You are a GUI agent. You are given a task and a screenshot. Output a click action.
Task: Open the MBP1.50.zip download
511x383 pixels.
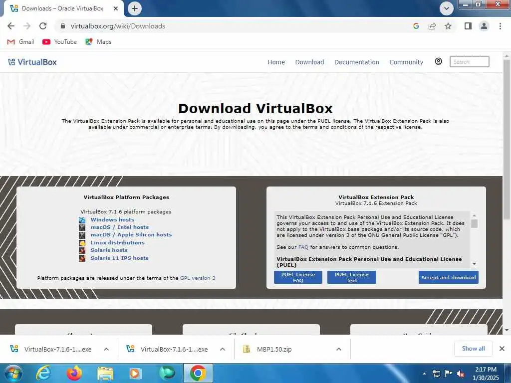268,349
